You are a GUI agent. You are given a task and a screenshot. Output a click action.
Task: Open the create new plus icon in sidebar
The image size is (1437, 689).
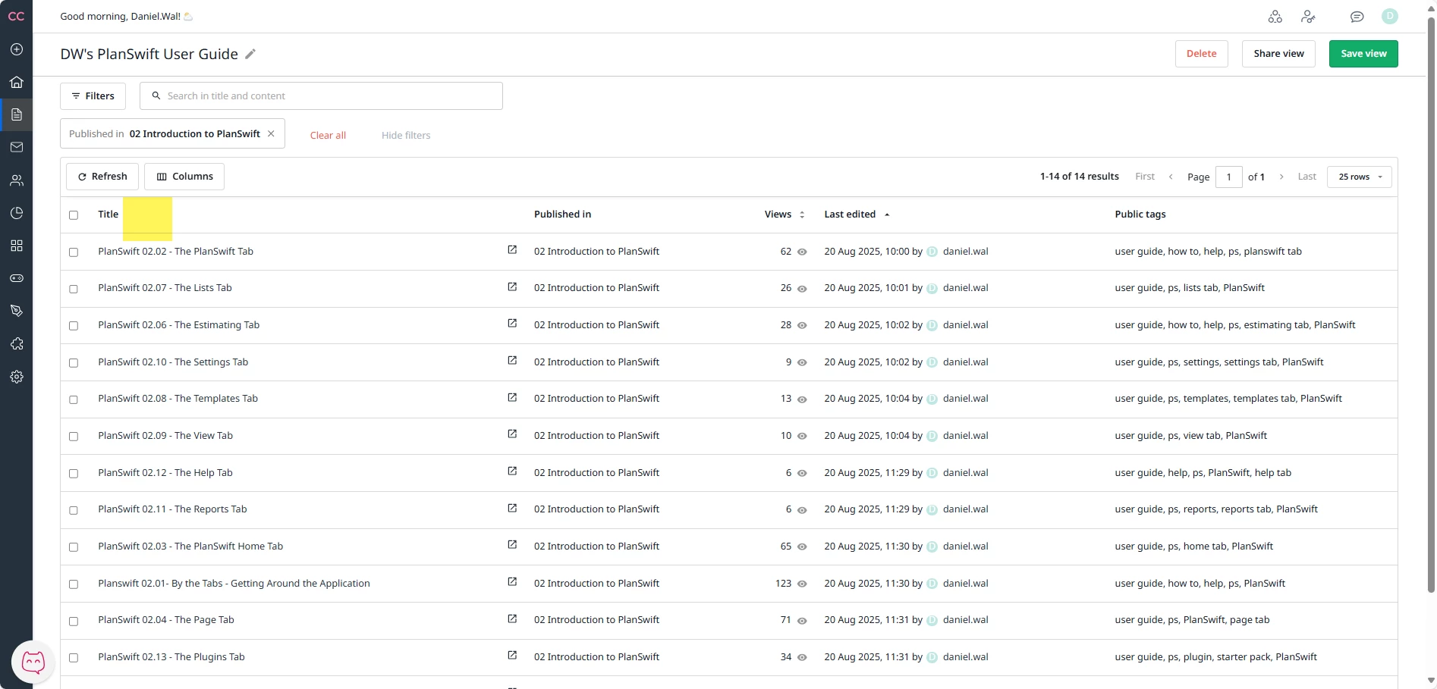[x=17, y=49]
